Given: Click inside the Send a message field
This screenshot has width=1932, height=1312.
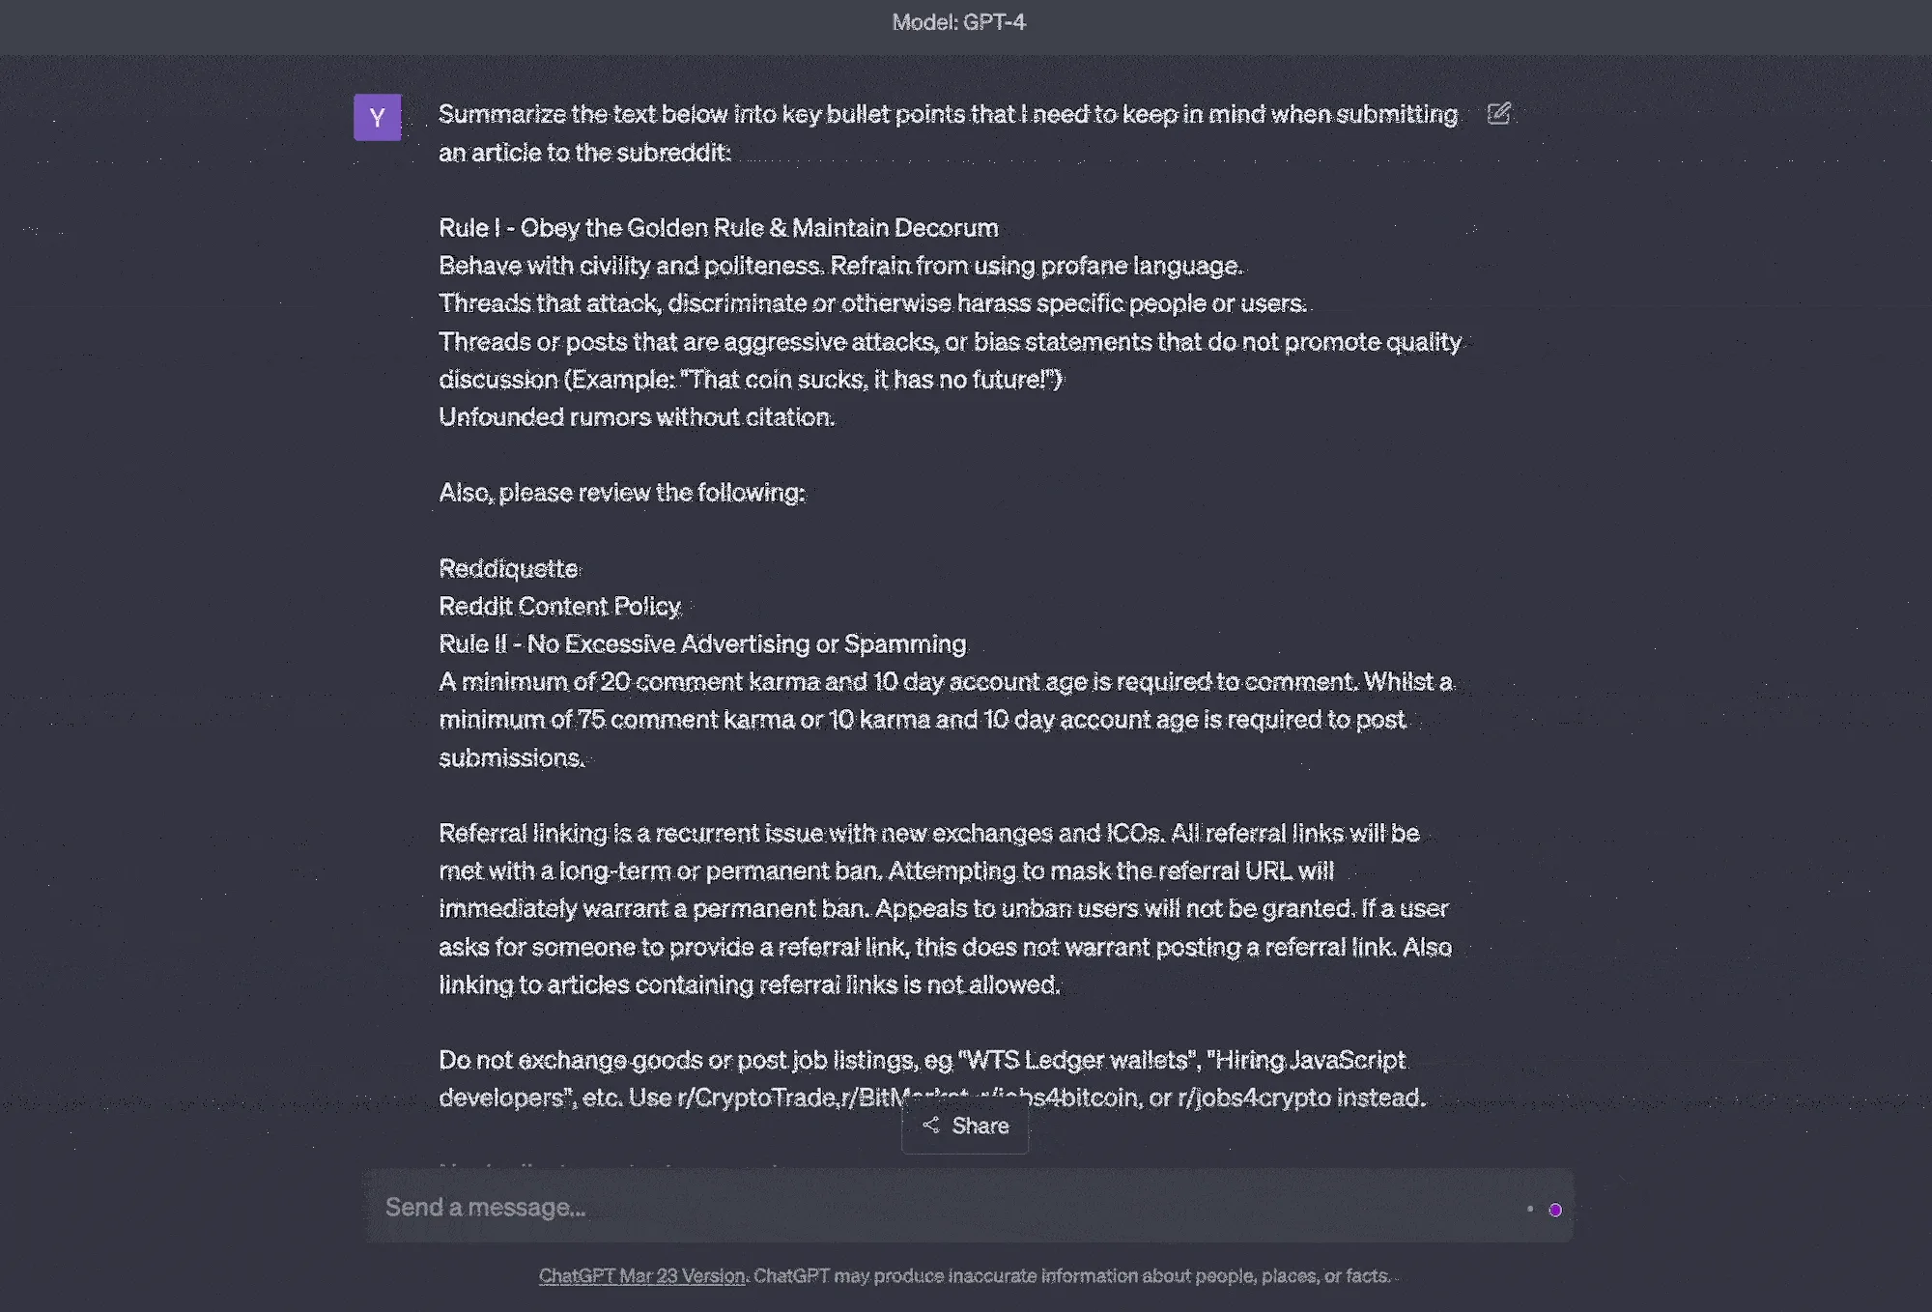Looking at the screenshot, I should (869, 1207).
